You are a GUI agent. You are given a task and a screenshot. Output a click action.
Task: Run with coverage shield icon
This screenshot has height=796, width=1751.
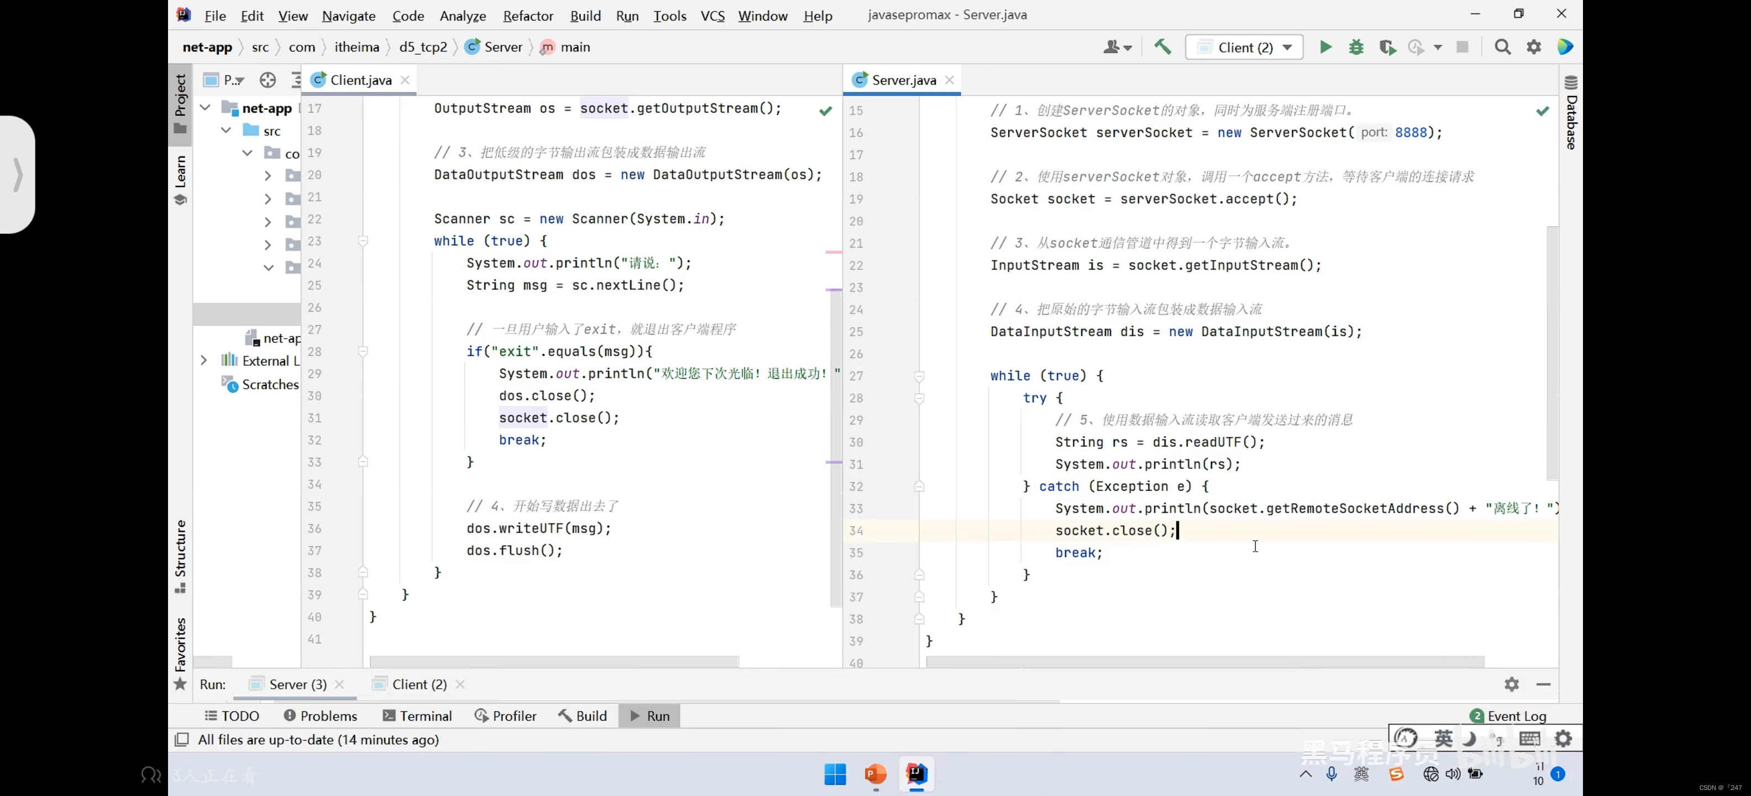tap(1387, 47)
